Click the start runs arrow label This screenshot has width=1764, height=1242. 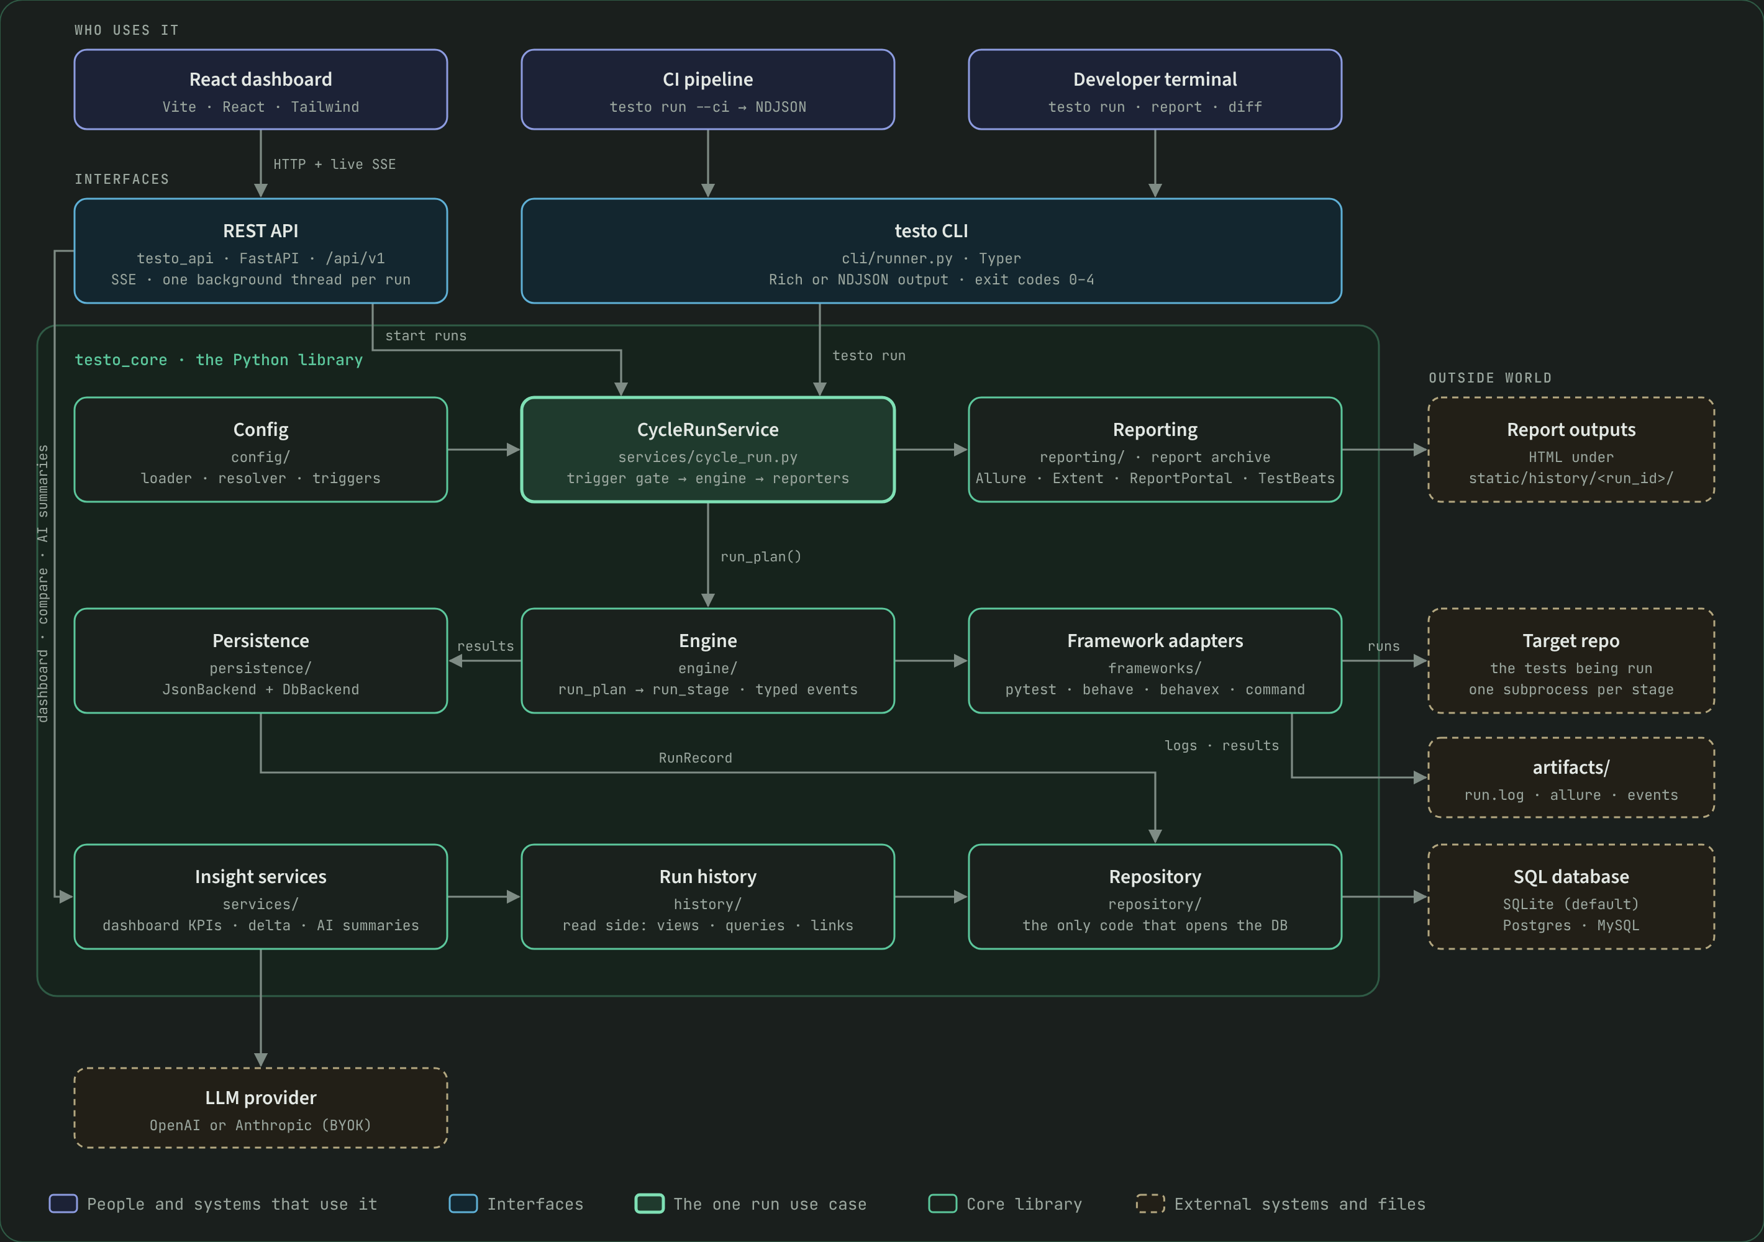click(425, 336)
